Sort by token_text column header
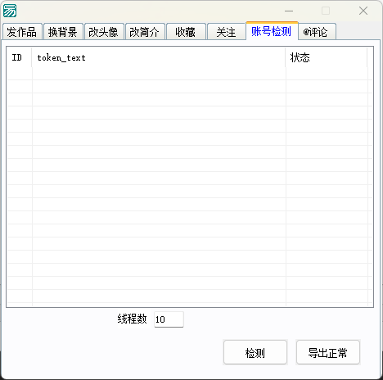This screenshot has width=383, height=380. point(159,57)
